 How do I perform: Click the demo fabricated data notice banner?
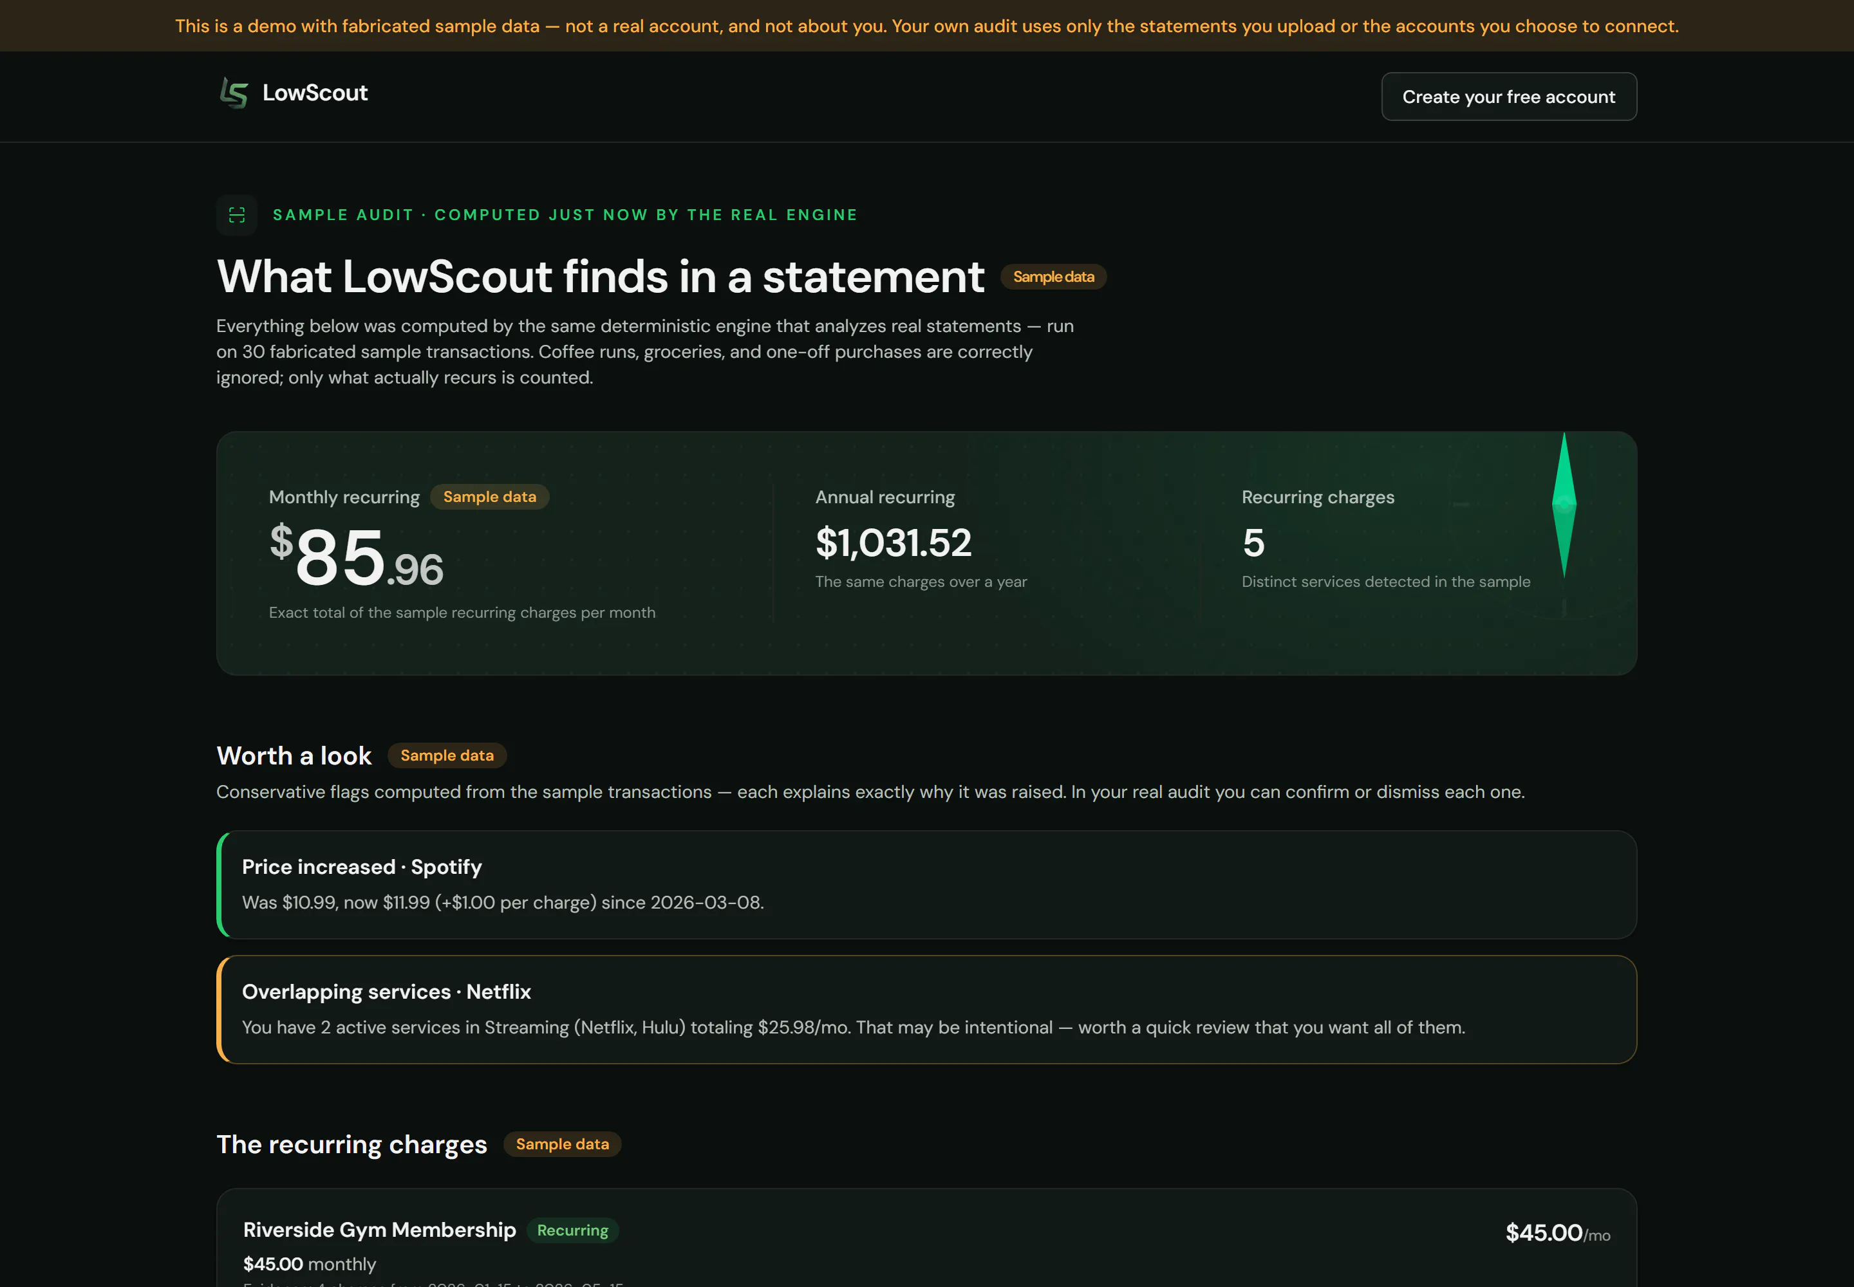click(927, 26)
